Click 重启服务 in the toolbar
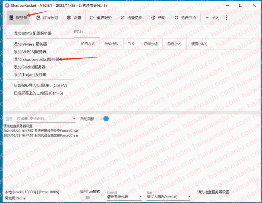262x203 pixels. pos(100,18)
